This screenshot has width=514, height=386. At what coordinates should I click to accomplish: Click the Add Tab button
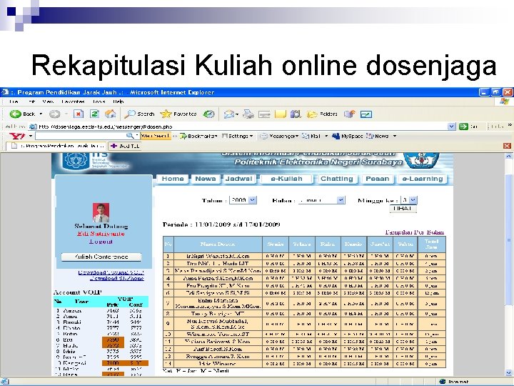[125, 146]
